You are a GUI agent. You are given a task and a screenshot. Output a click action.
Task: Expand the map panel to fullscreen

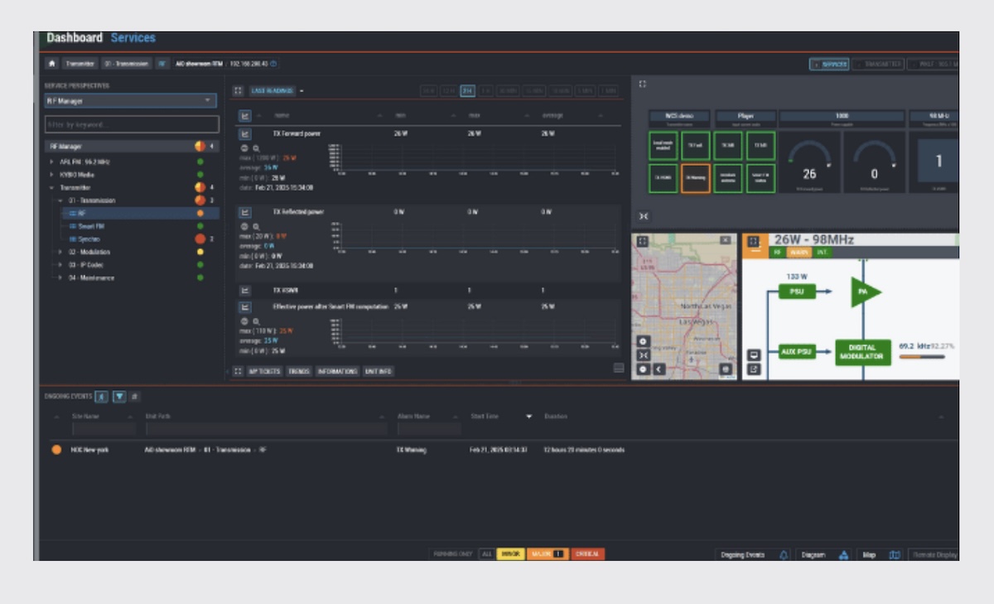pos(644,240)
